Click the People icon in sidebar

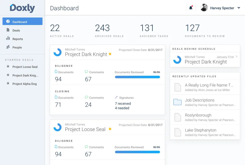pyautogui.click(x=8, y=47)
